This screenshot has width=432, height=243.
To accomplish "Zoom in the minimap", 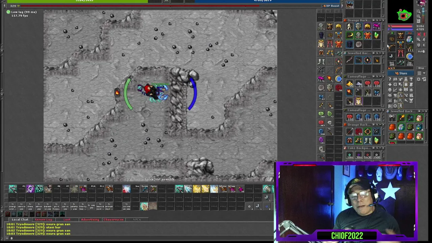I will (x=418, y=16).
